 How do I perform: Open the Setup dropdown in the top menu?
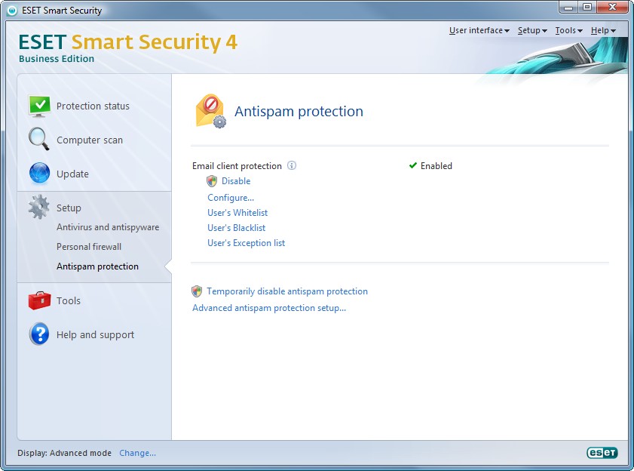tap(532, 30)
